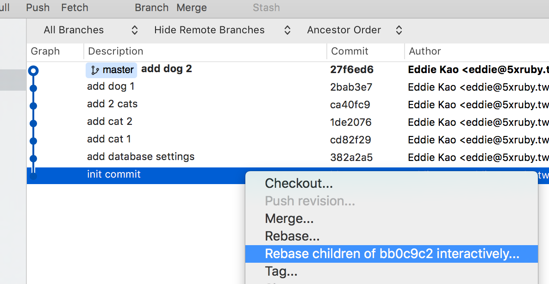549x284 pixels.
Task: Open the Hide Remote Branches dropdown
Action: (222, 30)
